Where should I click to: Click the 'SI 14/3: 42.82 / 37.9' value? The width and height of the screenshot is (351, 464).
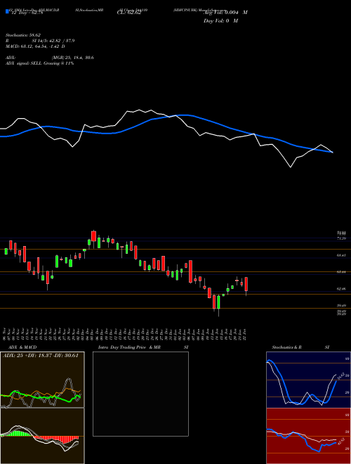[x=53, y=41]
